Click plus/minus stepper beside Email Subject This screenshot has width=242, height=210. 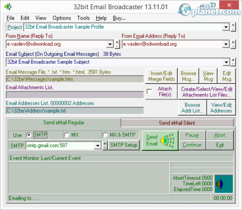[x=233, y=62]
